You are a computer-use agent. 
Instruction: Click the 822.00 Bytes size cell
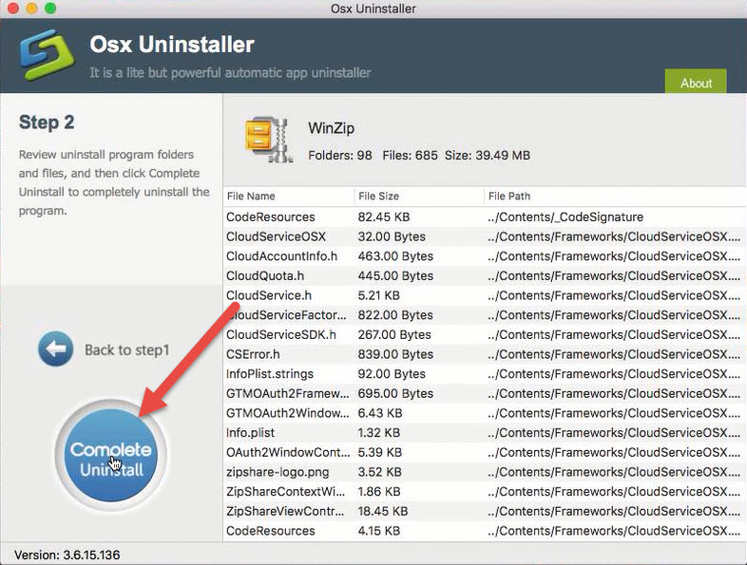395,315
